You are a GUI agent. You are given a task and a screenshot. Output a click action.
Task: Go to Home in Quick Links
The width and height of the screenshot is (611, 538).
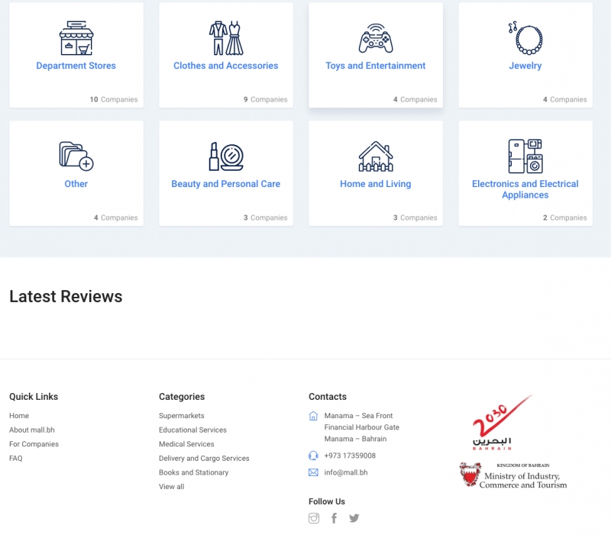pos(19,416)
